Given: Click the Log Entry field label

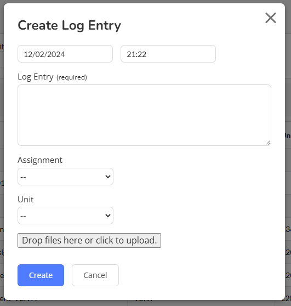Looking at the screenshot, I should pos(36,77).
